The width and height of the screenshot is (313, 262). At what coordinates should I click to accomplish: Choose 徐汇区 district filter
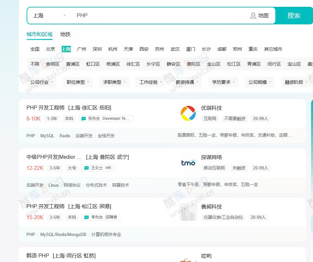click(133, 64)
